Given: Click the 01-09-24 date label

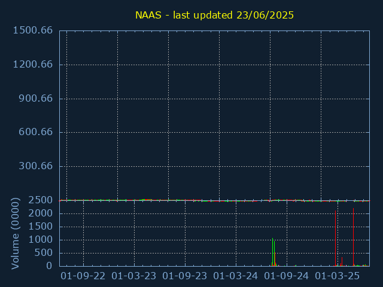Looking at the screenshot, I should coord(287,276).
